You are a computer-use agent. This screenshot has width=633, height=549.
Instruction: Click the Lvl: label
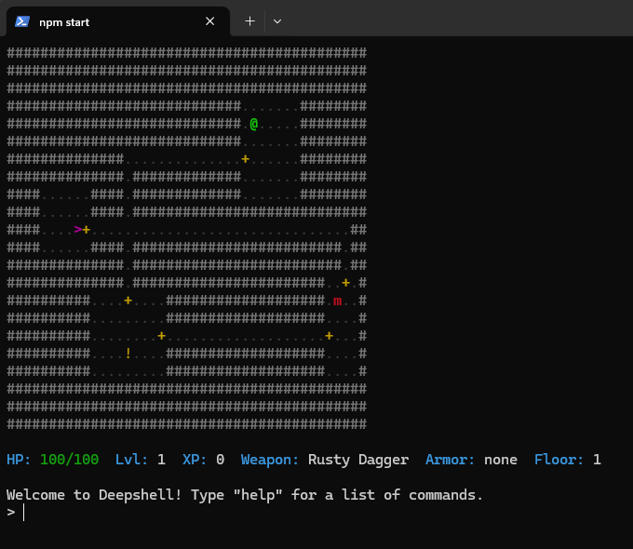pyautogui.click(x=131, y=460)
